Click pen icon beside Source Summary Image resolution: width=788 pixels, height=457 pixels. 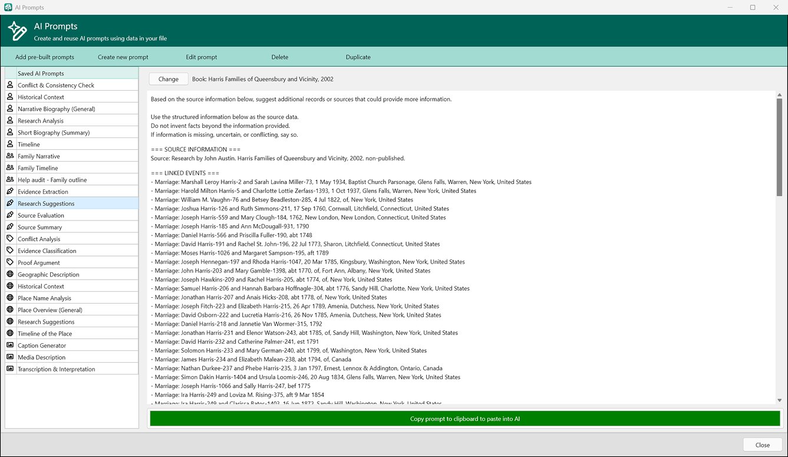pos(10,226)
